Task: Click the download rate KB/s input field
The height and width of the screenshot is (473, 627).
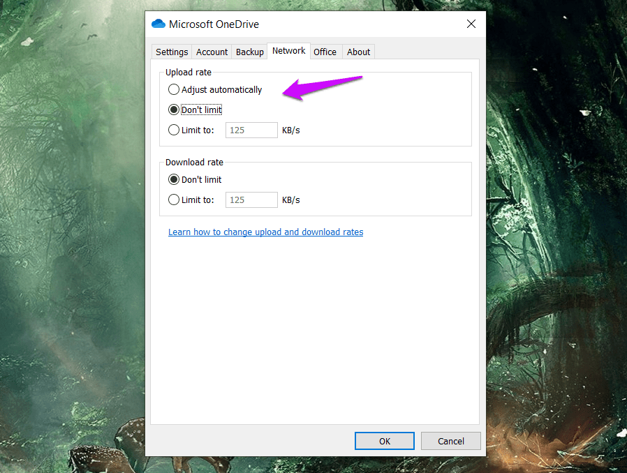Action: pos(251,200)
